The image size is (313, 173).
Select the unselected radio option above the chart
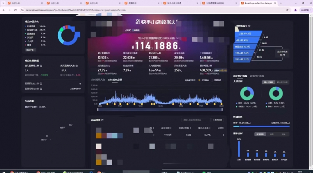[212, 80]
